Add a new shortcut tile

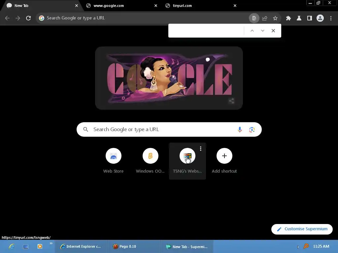(224, 161)
